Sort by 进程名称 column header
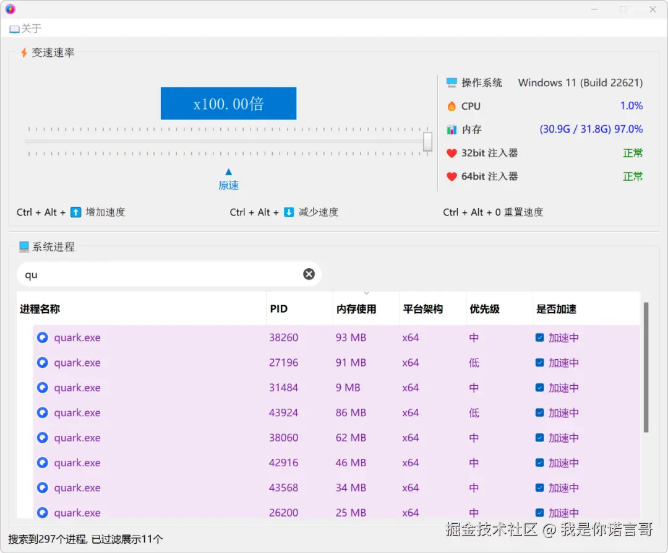This screenshot has width=668, height=553. tap(142, 308)
